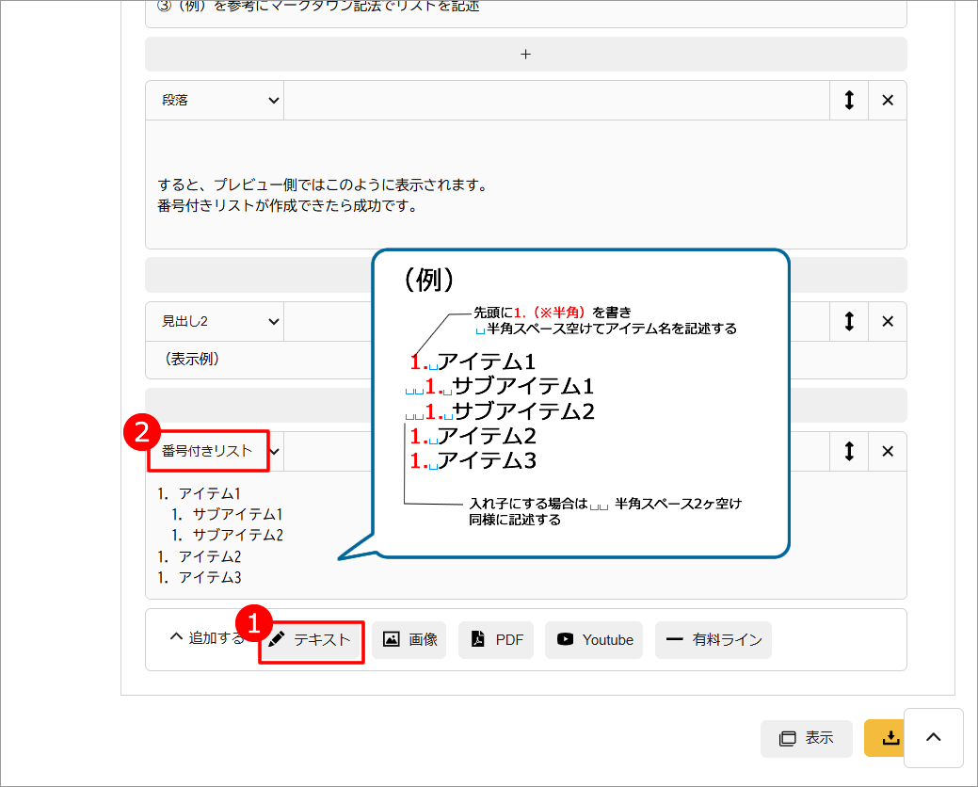Remove the 見出し2 block using its × icon
The height and width of the screenshot is (787, 978).
click(887, 322)
